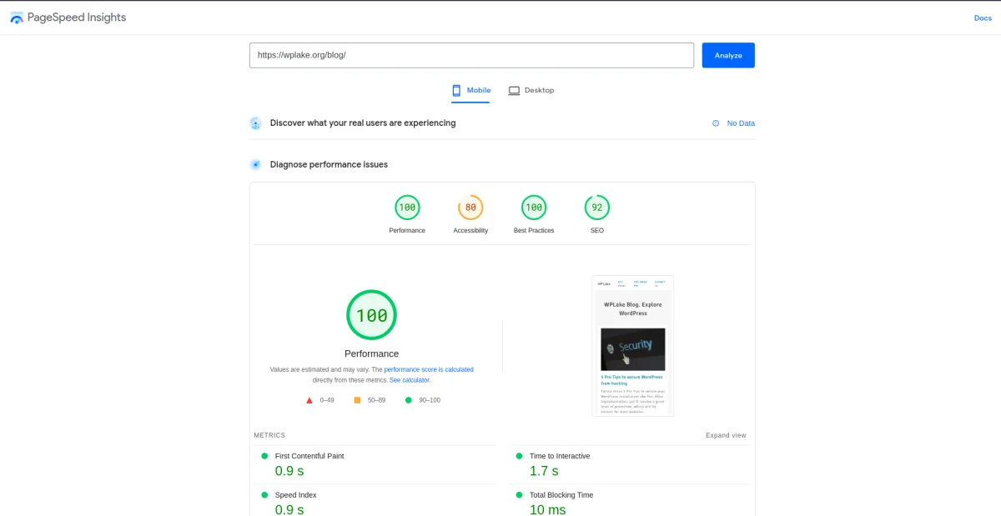
Task: Click the Speed Index metric label
Action: click(296, 495)
